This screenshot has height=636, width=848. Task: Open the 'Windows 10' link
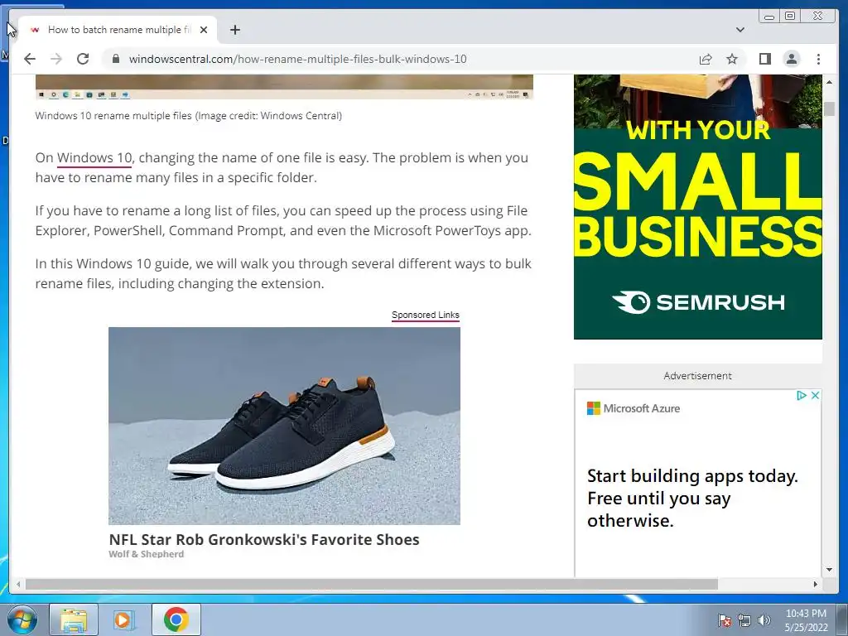coord(94,158)
